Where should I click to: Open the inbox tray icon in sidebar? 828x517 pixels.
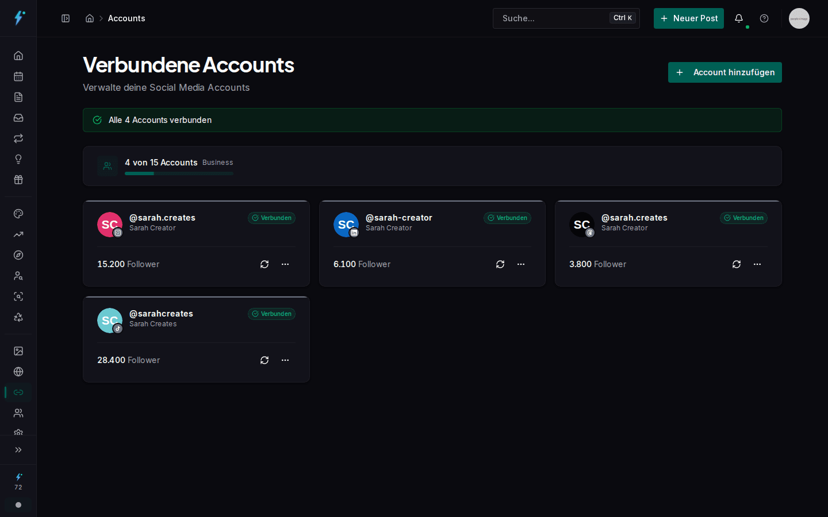pos(18,118)
